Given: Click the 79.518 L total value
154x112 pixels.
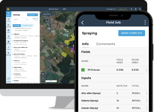Looking at the screenshot, I should [x=136, y=93].
